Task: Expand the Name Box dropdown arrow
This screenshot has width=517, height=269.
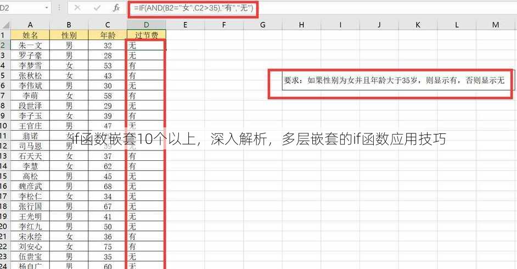Action: [47, 8]
